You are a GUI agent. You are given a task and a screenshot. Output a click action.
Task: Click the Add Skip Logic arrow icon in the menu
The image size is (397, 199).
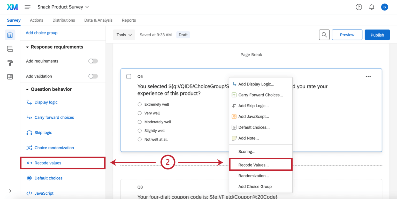pos(234,106)
